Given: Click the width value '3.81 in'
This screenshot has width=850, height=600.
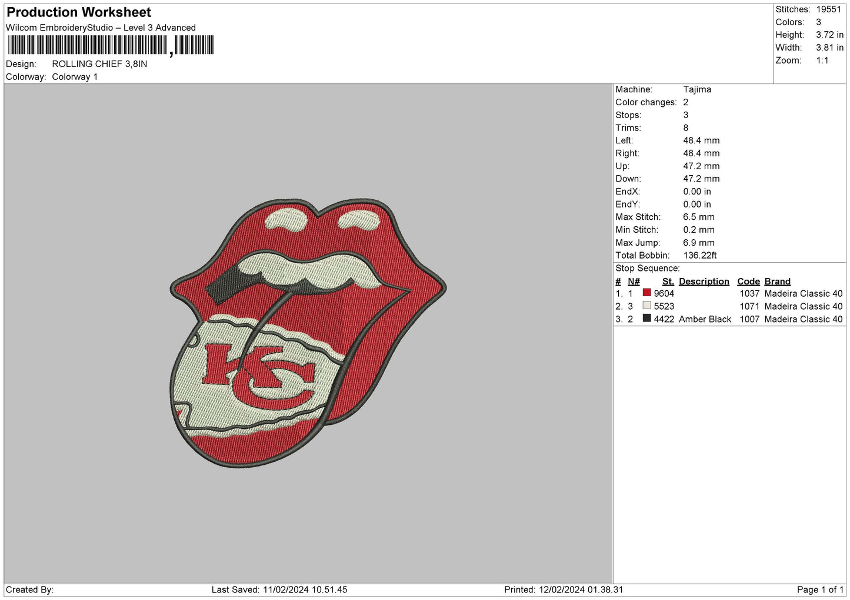Looking at the screenshot, I should [829, 48].
